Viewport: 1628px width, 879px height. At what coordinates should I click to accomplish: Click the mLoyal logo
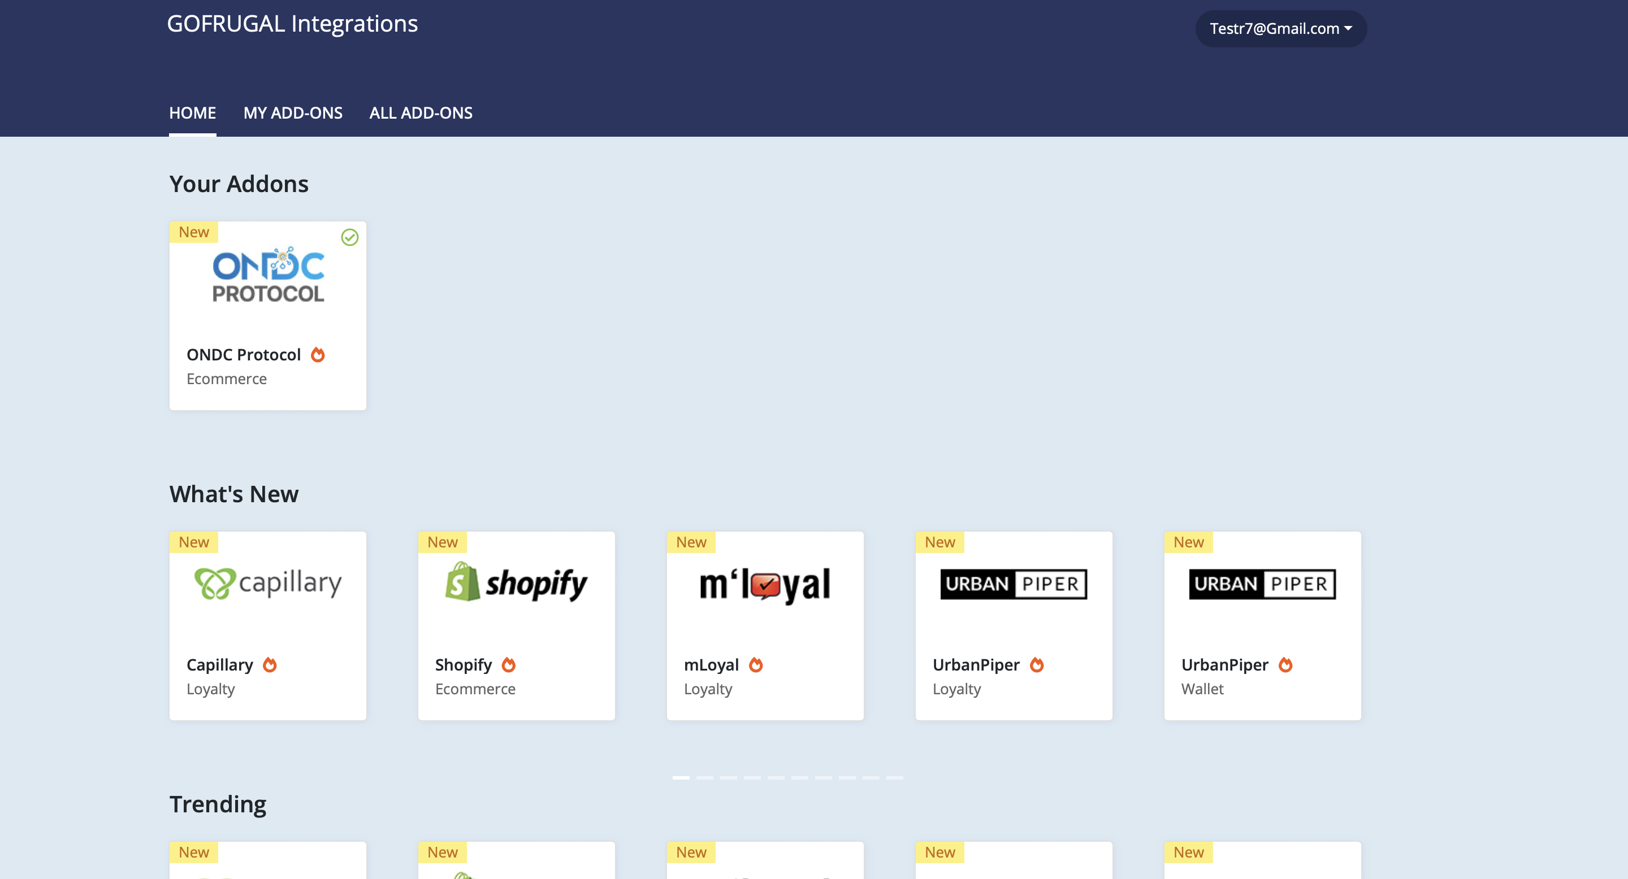point(765,585)
